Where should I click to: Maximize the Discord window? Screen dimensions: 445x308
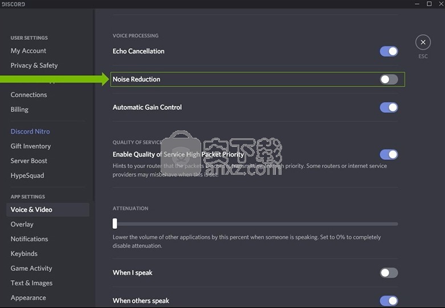pyautogui.click(x=429, y=3)
